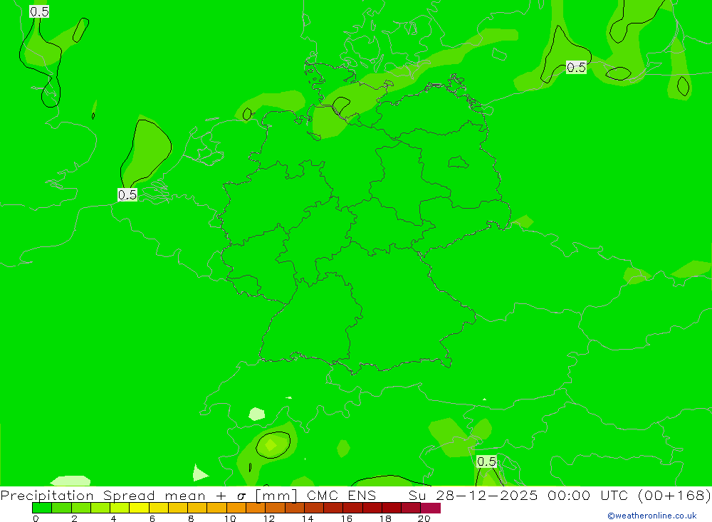712x522 pixels.
Task: Open the weatheronline.co.uk copyright link
Action: pyautogui.click(x=651, y=516)
